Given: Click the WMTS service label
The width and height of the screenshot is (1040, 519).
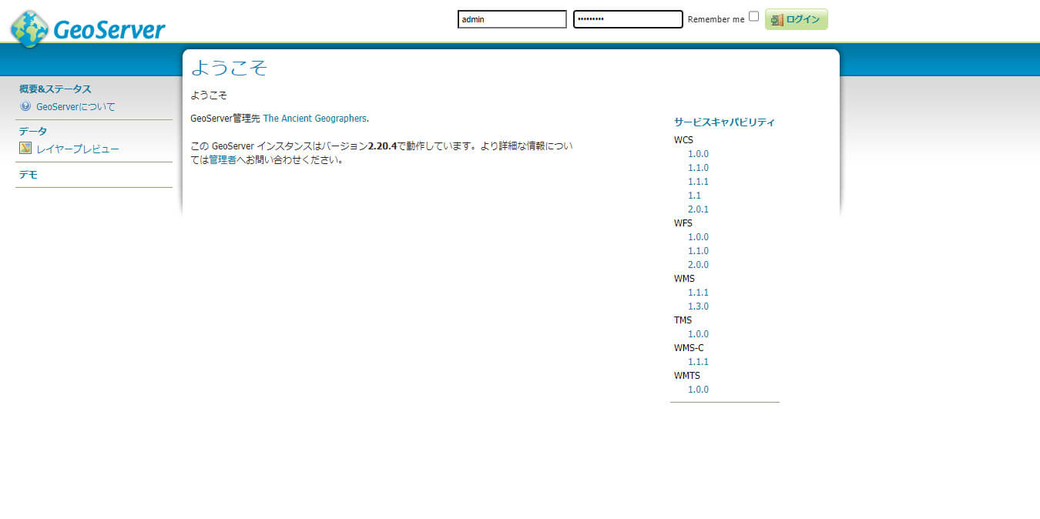Looking at the screenshot, I should (x=687, y=376).
